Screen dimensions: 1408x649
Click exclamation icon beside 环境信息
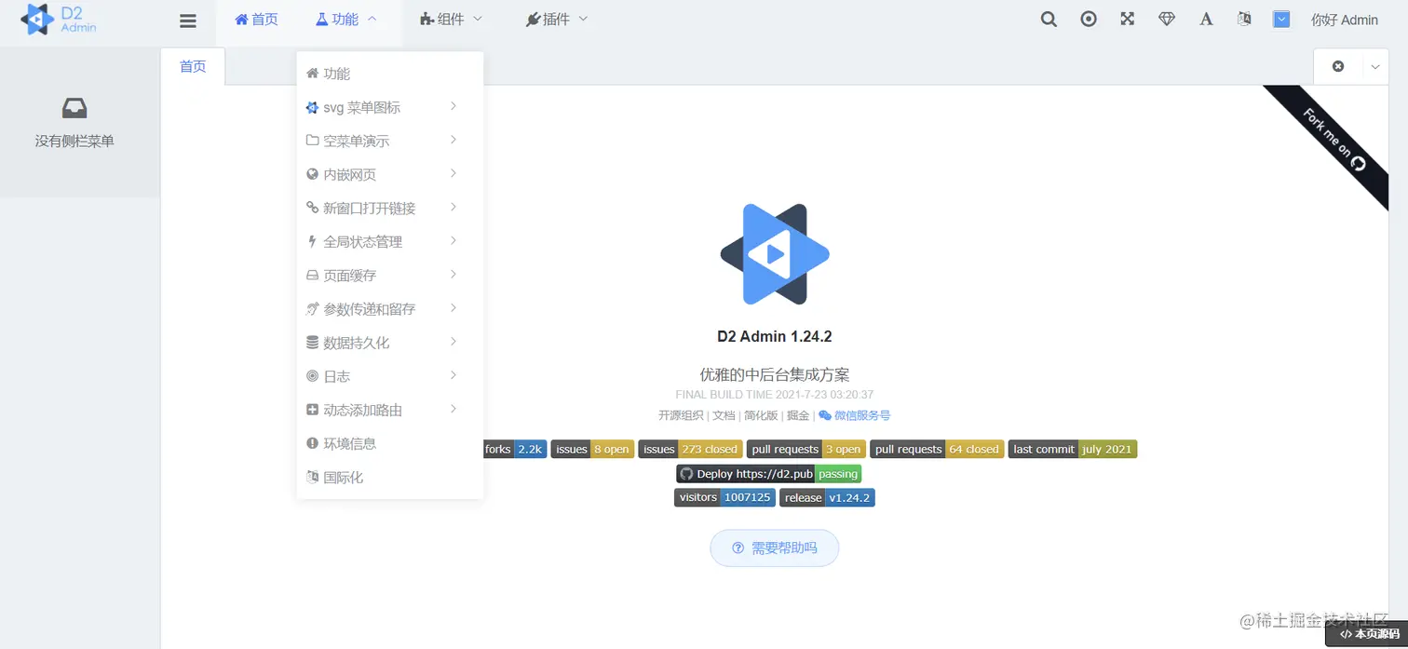pos(313,443)
